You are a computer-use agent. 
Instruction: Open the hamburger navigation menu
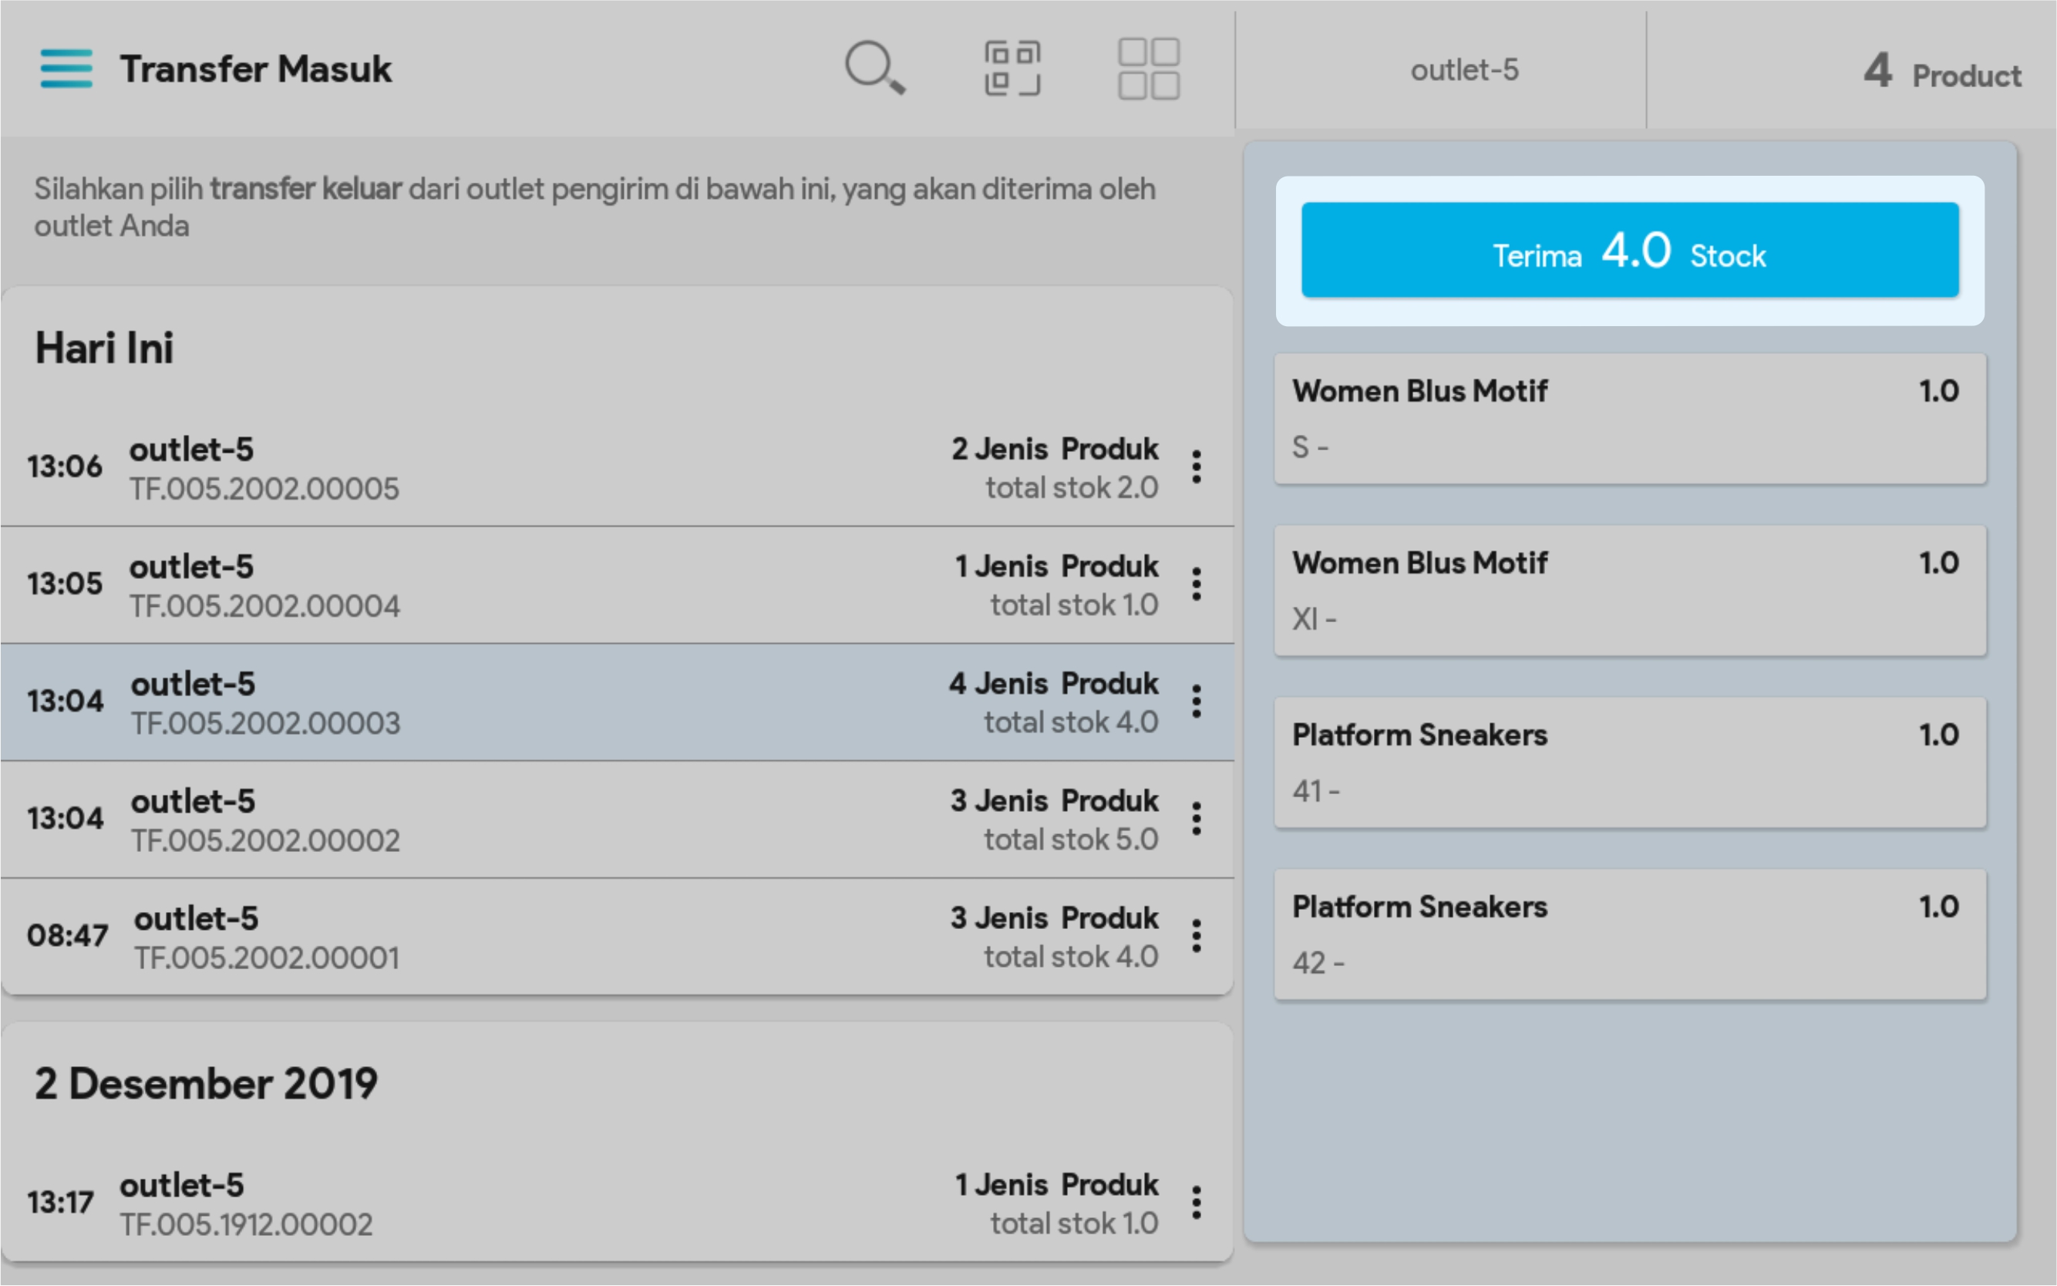66,69
